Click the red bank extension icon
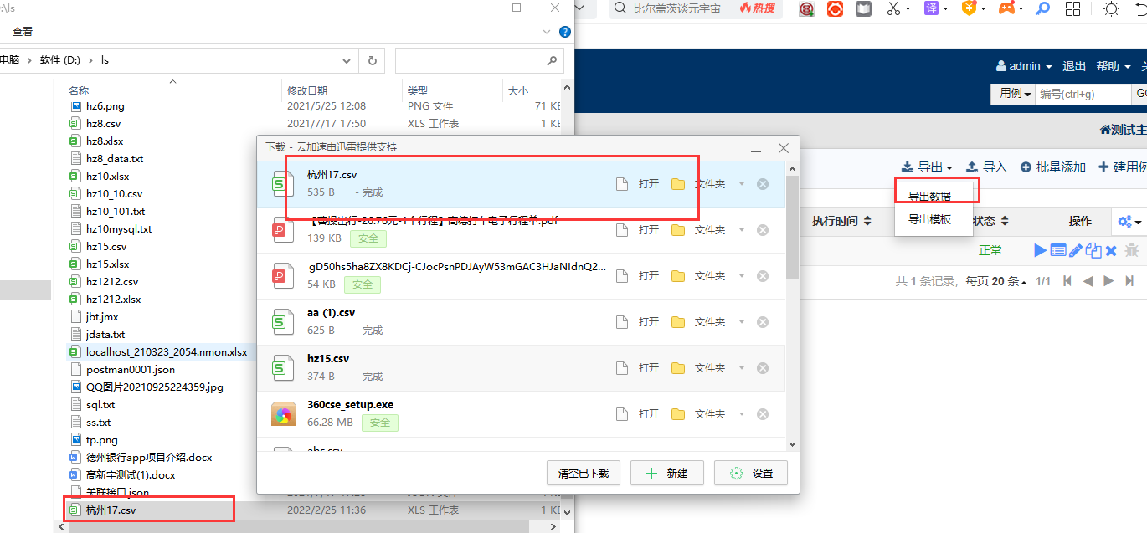 (807, 8)
